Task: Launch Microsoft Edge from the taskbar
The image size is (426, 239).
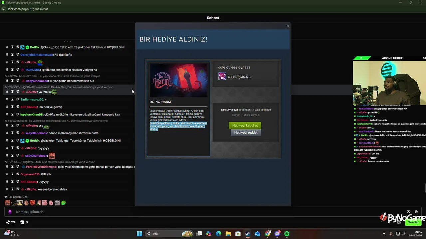Action: click(x=218, y=234)
